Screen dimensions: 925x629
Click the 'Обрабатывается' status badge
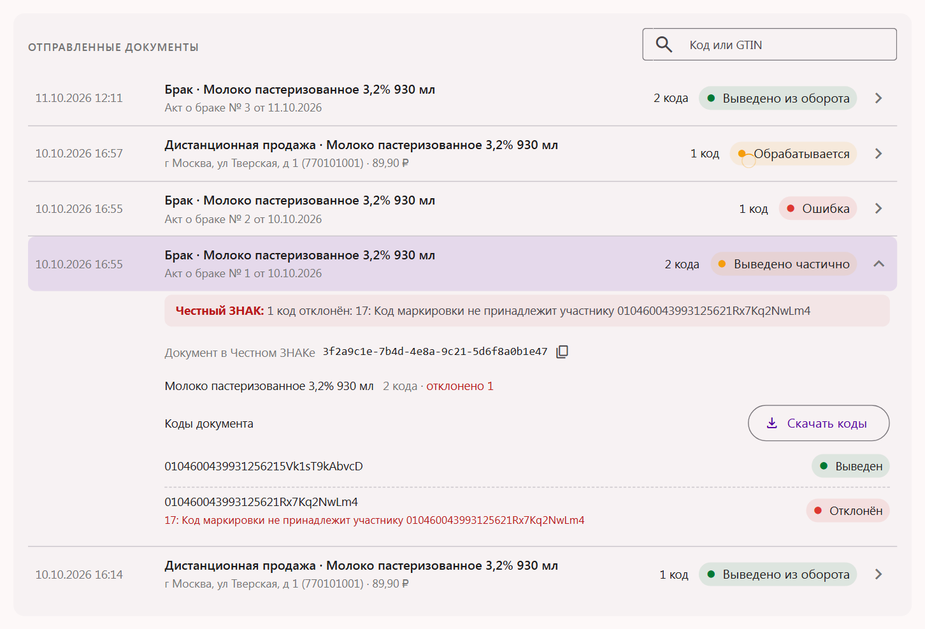793,154
